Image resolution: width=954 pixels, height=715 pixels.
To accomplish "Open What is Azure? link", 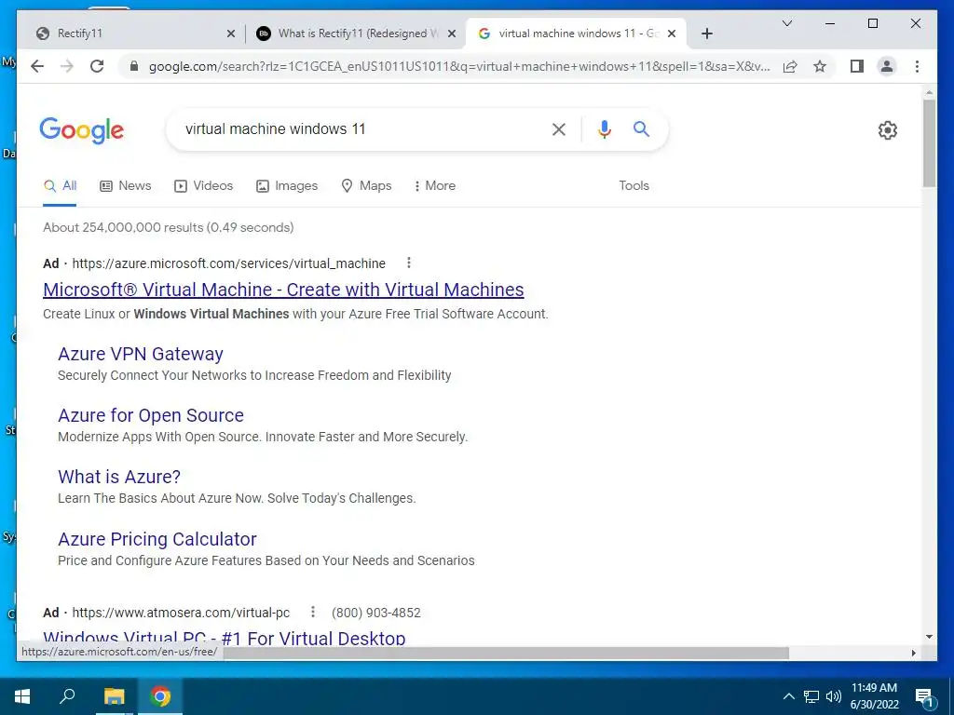I will point(119,477).
